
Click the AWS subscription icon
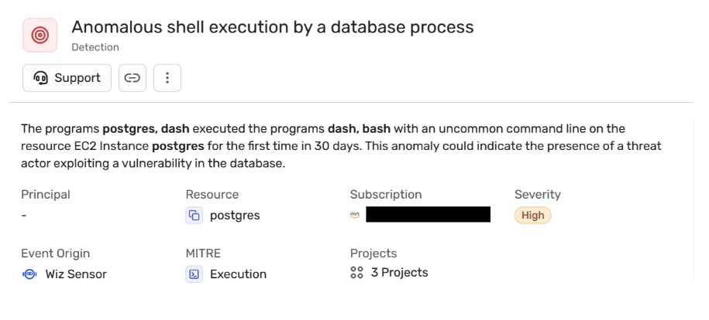pos(355,216)
